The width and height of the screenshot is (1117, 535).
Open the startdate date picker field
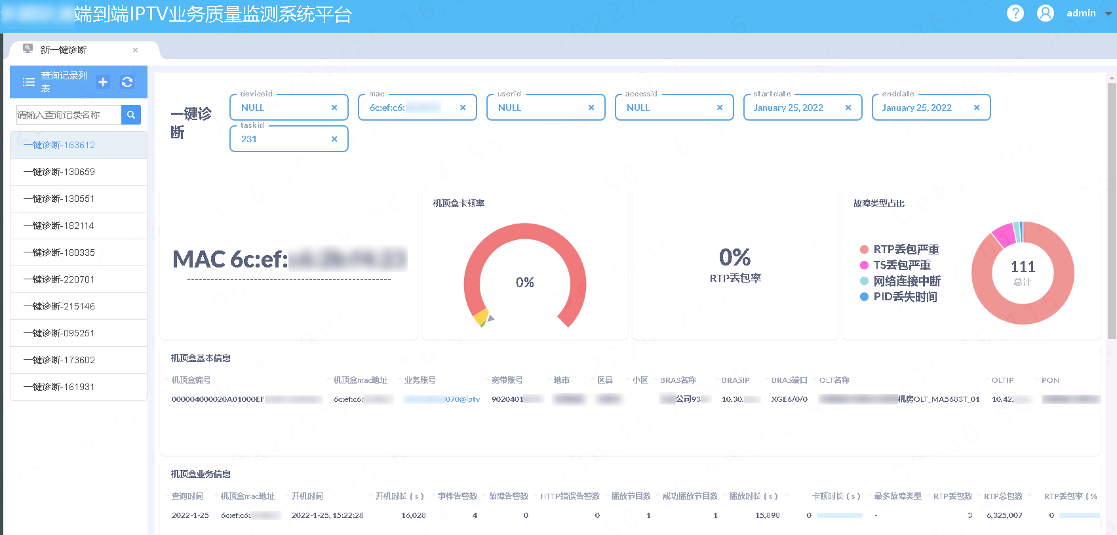coord(794,108)
